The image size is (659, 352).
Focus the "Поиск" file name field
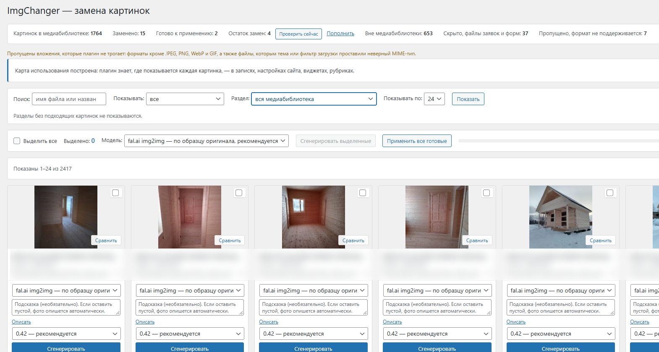69,99
